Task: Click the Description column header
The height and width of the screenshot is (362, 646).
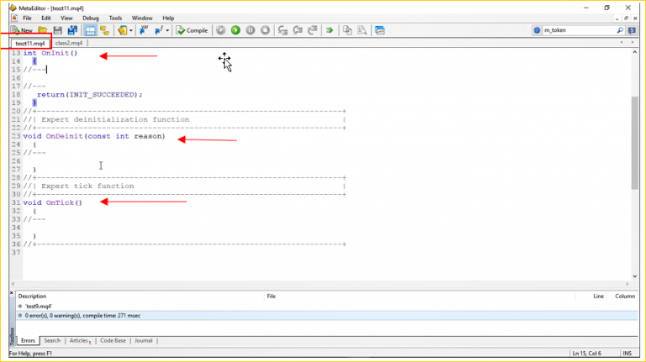Action: point(140,296)
